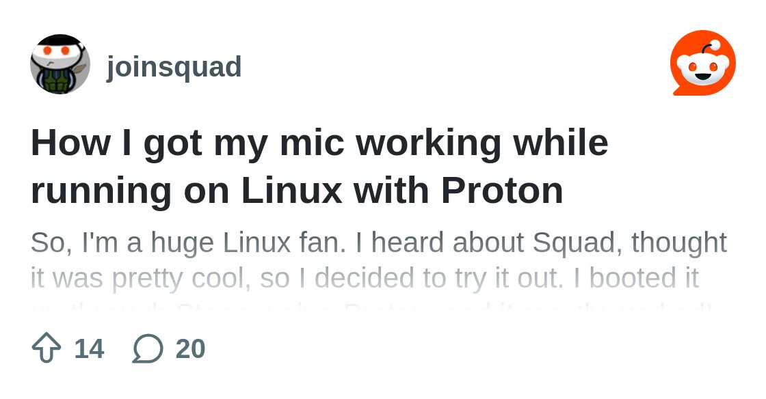Open the post title starting "How I got"

(319, 143)
